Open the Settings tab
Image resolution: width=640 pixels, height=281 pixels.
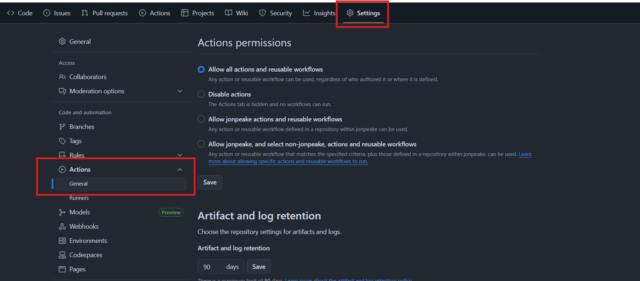pos(363,13)
